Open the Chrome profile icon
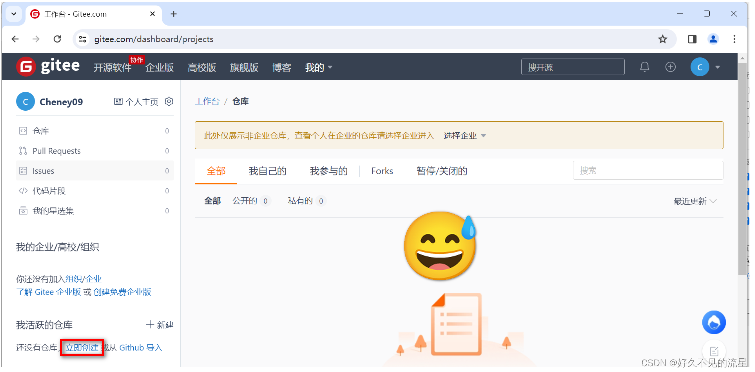 click(x=713, y=39)
